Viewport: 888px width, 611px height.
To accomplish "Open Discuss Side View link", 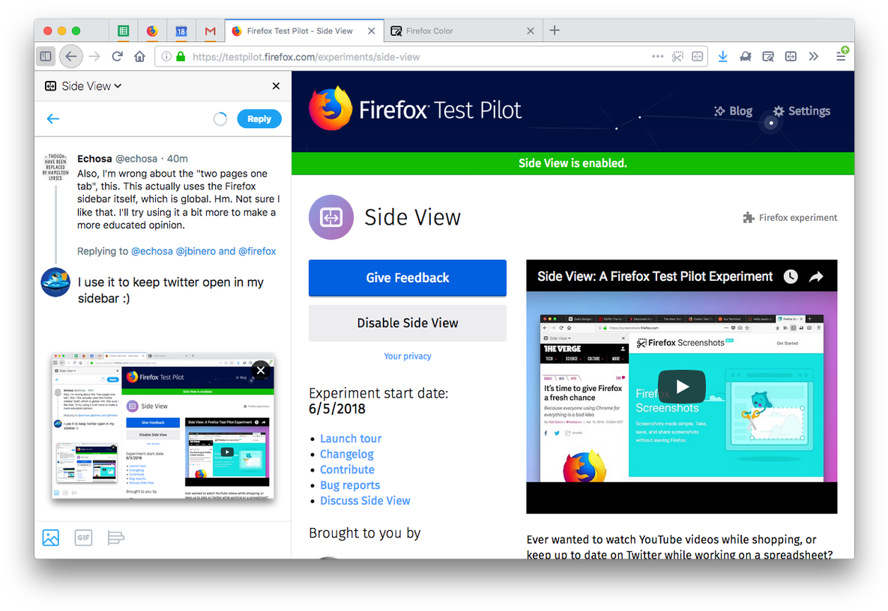I will tap(365, 501).
